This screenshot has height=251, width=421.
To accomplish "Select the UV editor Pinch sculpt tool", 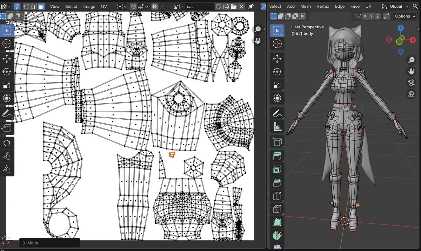I will [7, 170].
